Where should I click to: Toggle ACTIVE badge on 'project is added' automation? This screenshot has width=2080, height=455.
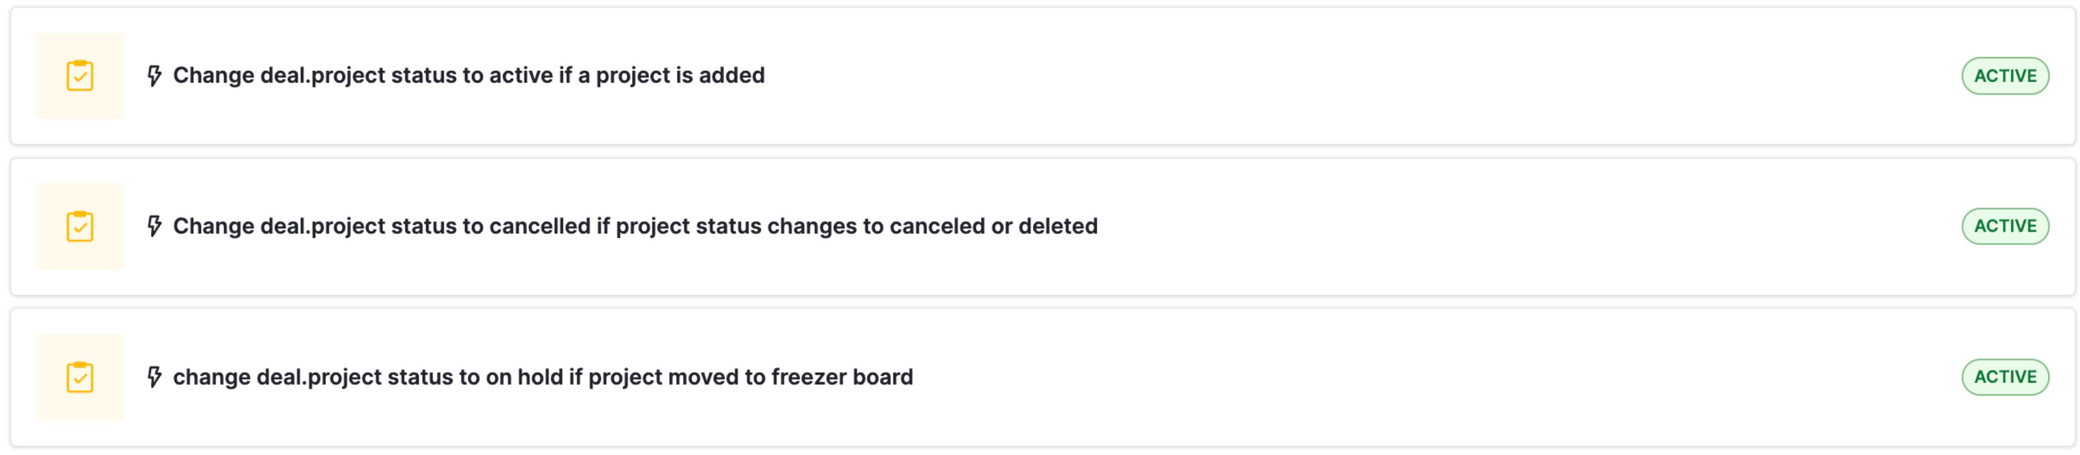pos(2005,76)
